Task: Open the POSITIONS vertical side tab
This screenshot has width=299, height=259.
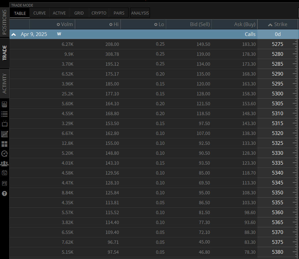Action: pos(5,22)
